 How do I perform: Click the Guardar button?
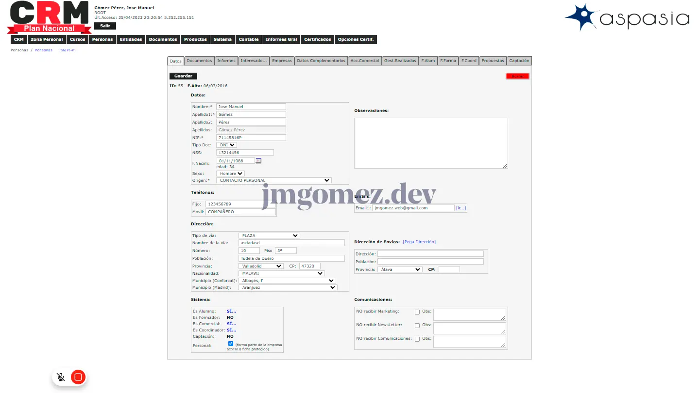click(184, 76)
